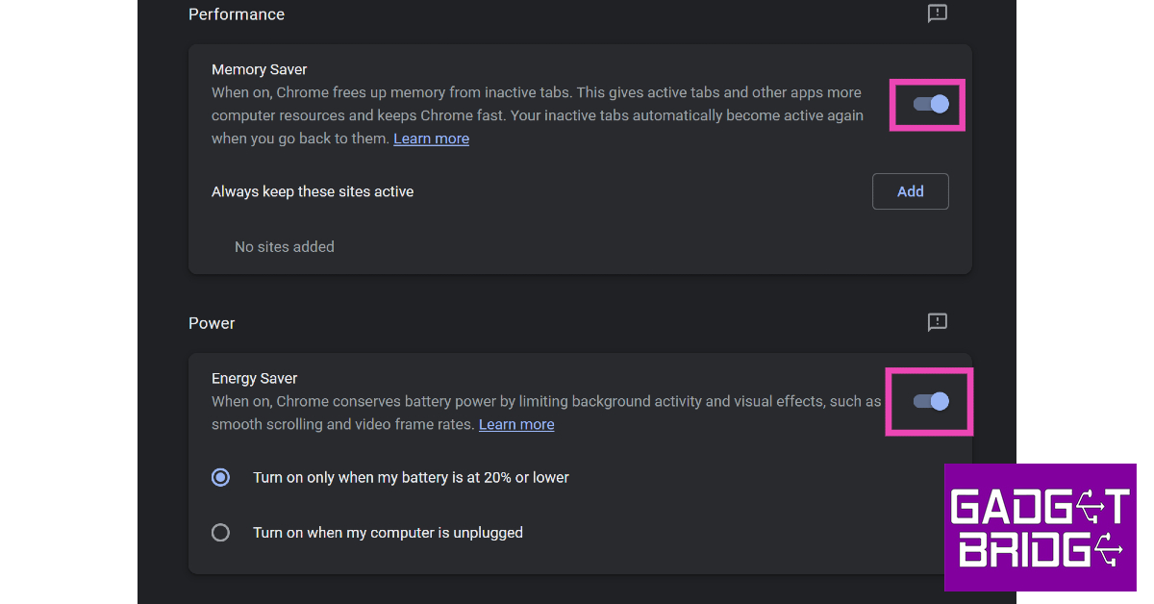The width and height of the screenshot is (1154, 604).
Task: Disable the Energy Saver switch
Action: pyautogui.click(x=931, y=401)
